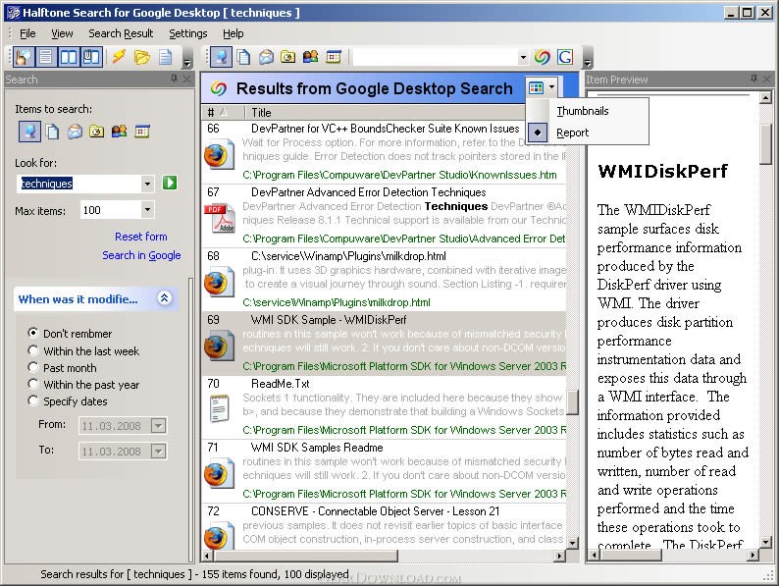Click the Search panel toggle icon in the left toolbar

[x=23, y=57]
